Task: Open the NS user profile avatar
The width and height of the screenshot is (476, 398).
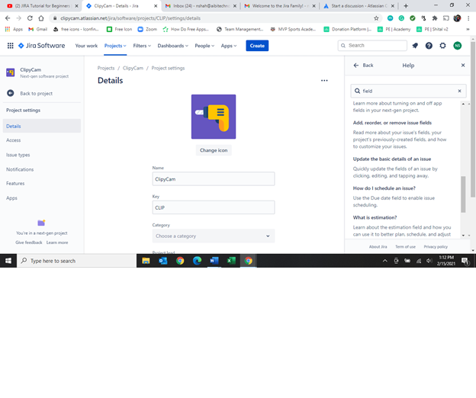Action: (x=458, y=46)
